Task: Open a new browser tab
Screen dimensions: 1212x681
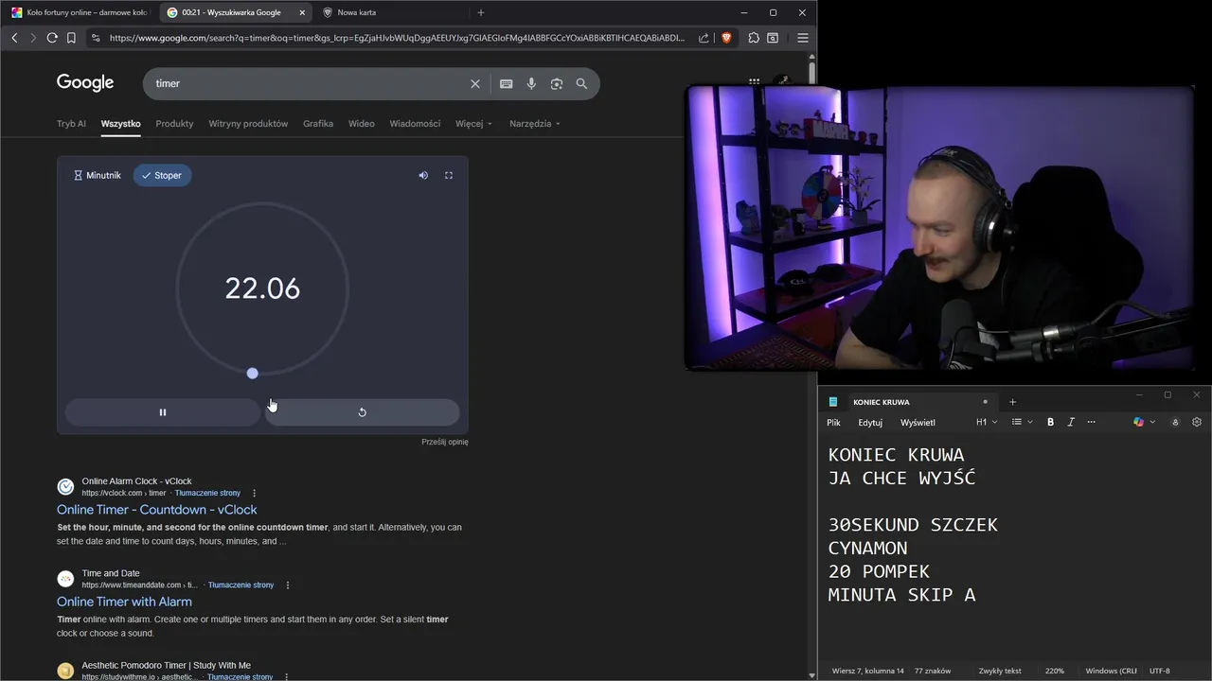Action: point(481,12)
